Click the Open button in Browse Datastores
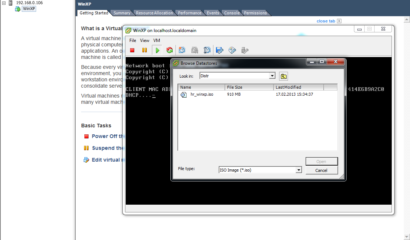 (322, 161)
